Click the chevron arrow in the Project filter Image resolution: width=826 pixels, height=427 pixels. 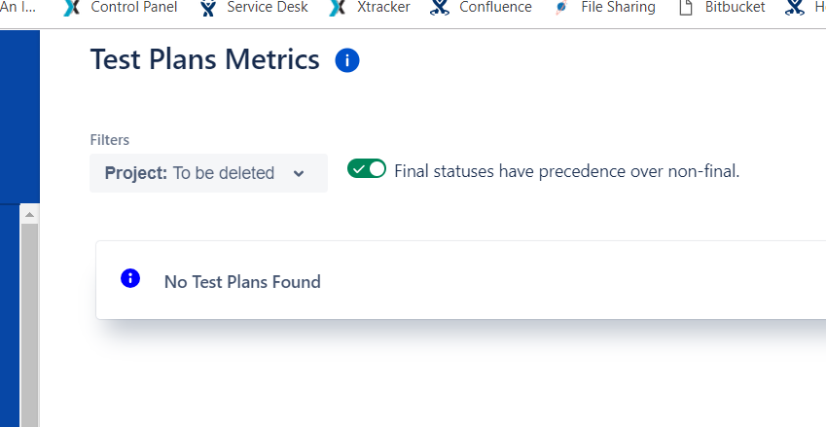[x=299, y=174]
